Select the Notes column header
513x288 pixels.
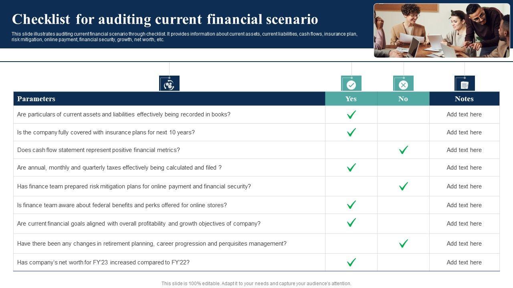[x=464, y=99]
